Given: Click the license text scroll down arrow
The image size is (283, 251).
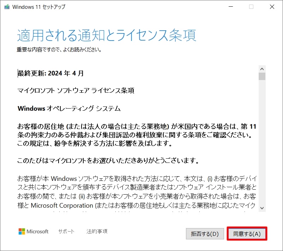Looking at the screenshot, I should 262,208.
